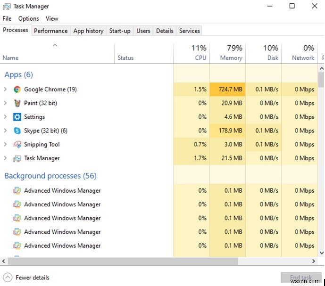Image resolution: width=325 pixels, height=286 pixels.
Task: Click the Skype app icon
Action: coord(17,131)
